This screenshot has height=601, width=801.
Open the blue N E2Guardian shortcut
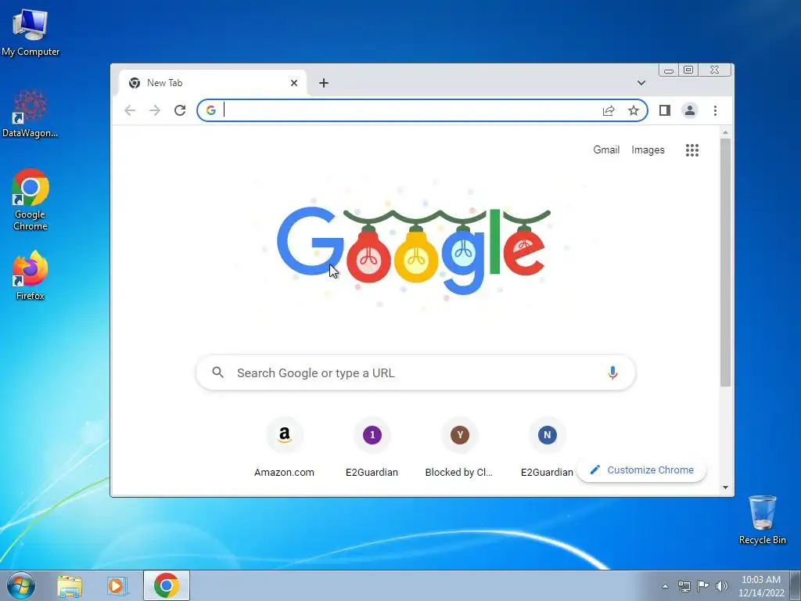(x=547, y=448)
